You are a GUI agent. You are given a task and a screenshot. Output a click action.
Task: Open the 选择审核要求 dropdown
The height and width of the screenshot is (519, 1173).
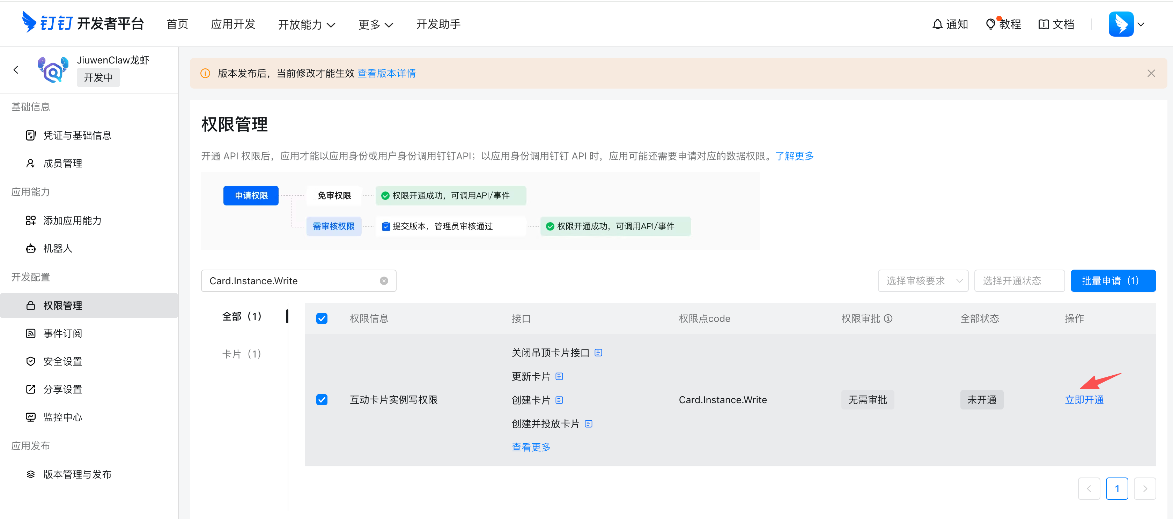click(x=923, y=281)
